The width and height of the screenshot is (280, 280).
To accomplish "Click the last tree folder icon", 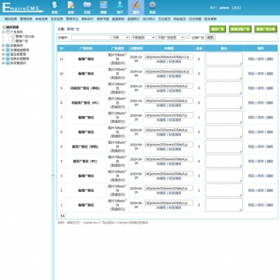I will point(8,63).
